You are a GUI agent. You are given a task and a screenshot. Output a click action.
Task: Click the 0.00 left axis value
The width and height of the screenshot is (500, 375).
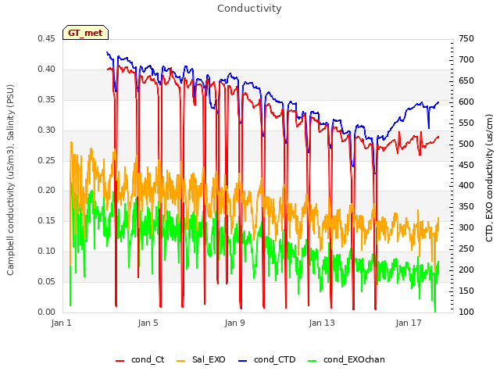(46, 312)
